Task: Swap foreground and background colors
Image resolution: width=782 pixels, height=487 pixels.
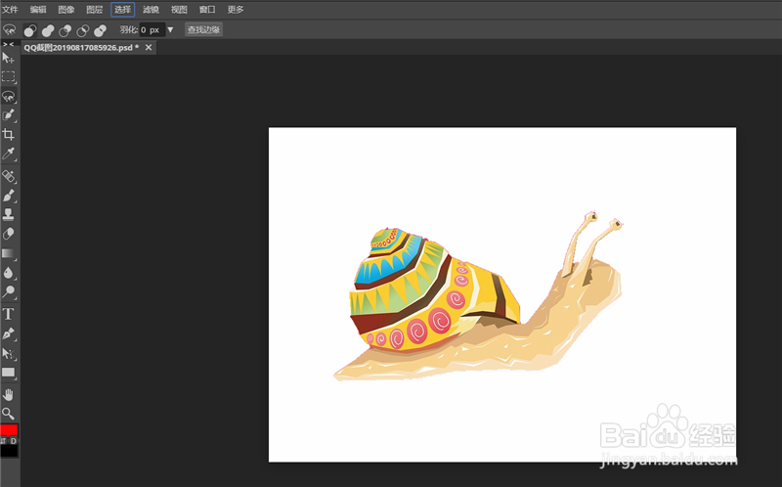Action: [x=4, y=441]
